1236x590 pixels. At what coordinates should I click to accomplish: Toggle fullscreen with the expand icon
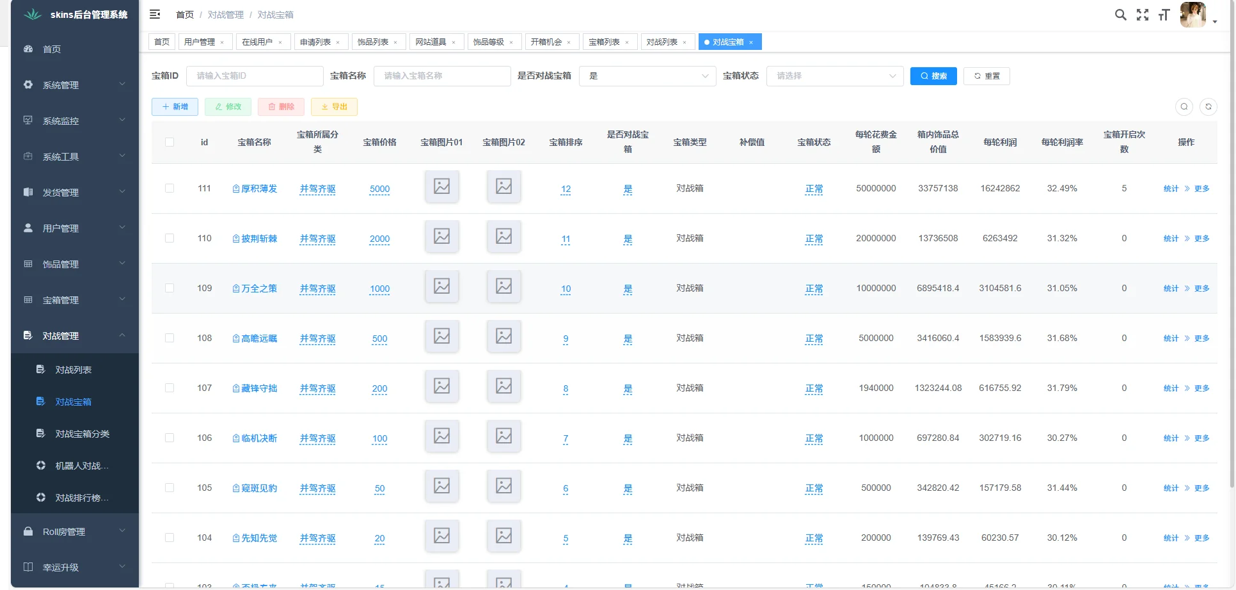click(x=1143, y=14)
